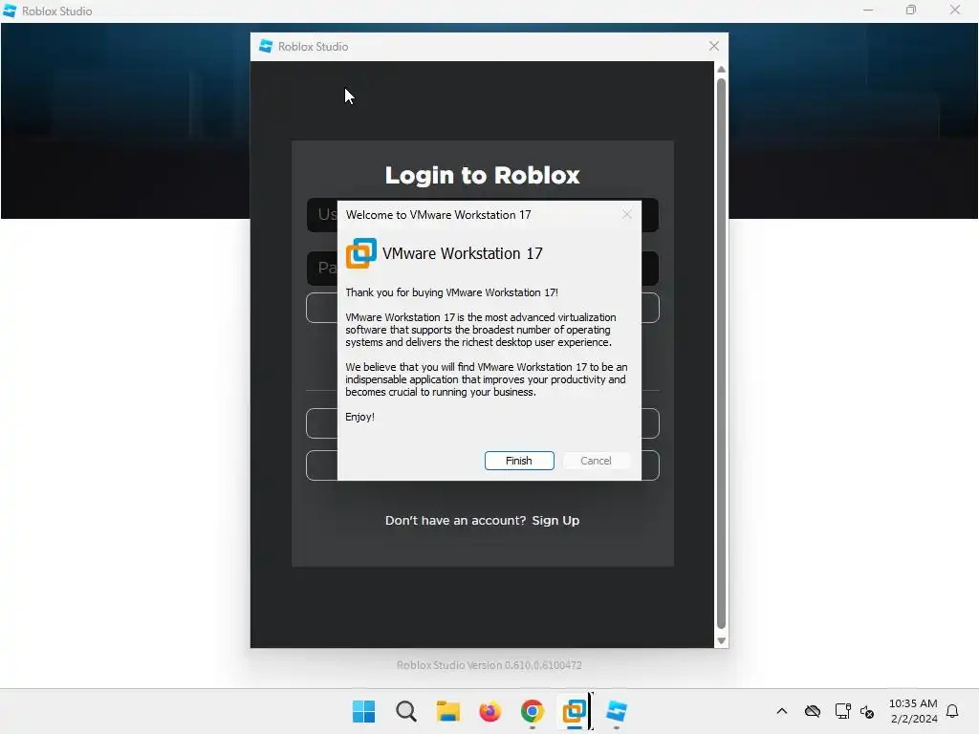Image resolution: width=979 pixels, height=734 pixels.
Task: Click the login window scroll-down arrow
Action: click(x=721, y=641)
